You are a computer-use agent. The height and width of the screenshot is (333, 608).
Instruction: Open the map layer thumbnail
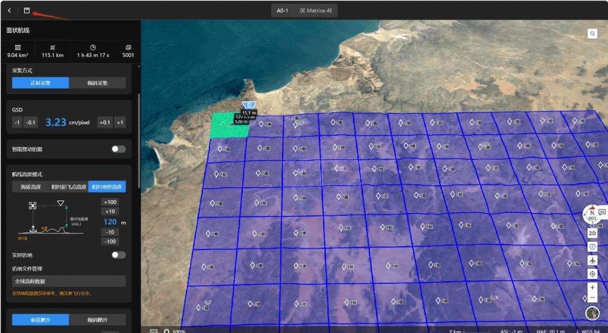592,313
